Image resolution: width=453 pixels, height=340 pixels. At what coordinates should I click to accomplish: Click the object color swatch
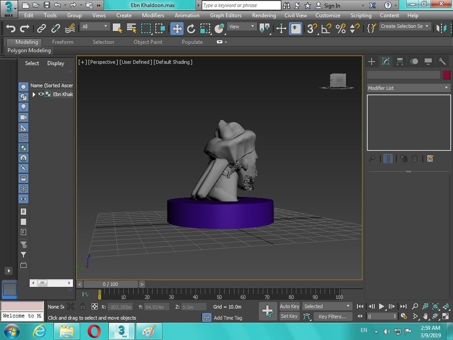[x=446, y=75]
